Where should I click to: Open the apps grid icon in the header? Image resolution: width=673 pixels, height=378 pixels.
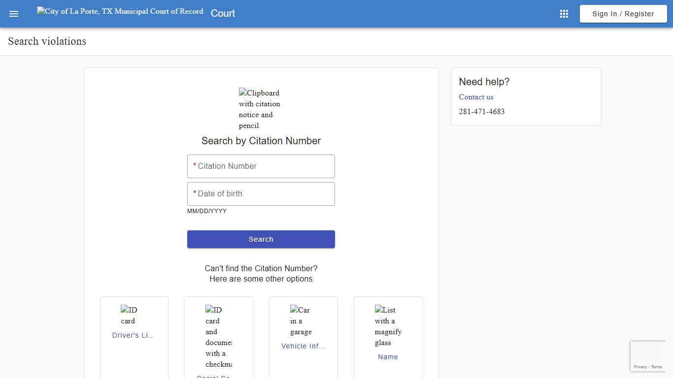click(x=564, y=13)
